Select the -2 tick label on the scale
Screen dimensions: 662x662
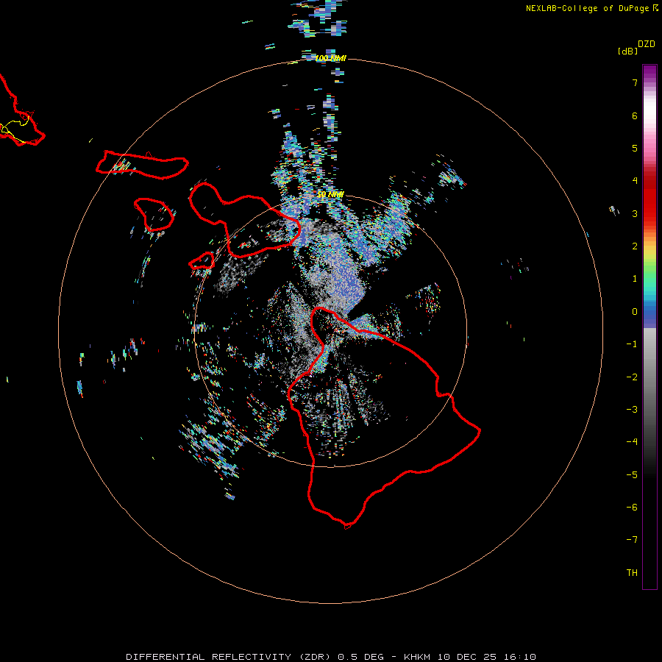coord(632,377)
